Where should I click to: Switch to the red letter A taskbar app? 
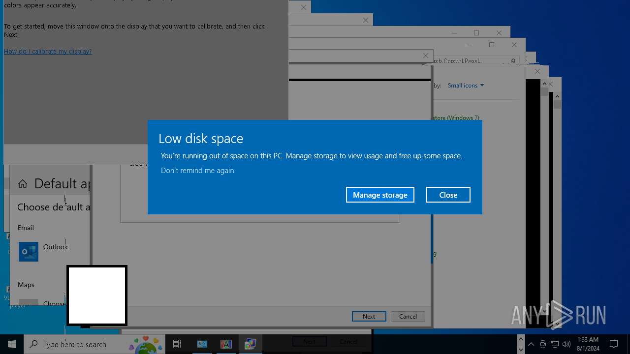pos(226,344)
